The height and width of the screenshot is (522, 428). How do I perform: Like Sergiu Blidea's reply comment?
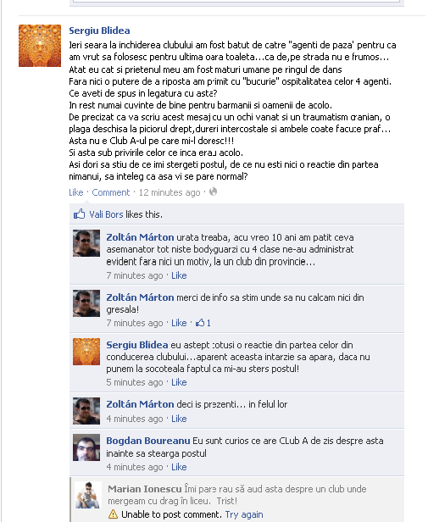tap(179, 382)
